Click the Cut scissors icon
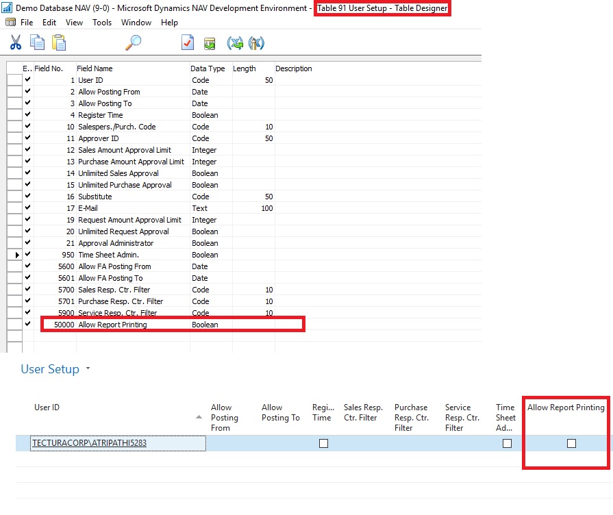613x515 pixels. (x=15, y=43)
